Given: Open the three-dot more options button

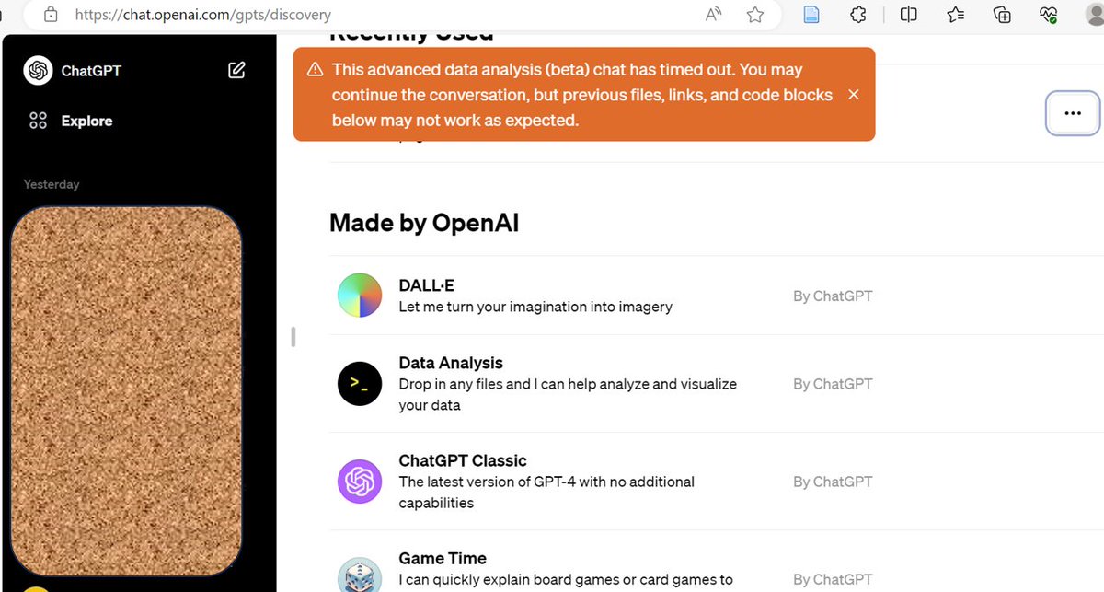Looking at the screenshot, I should pos(1073,112).
